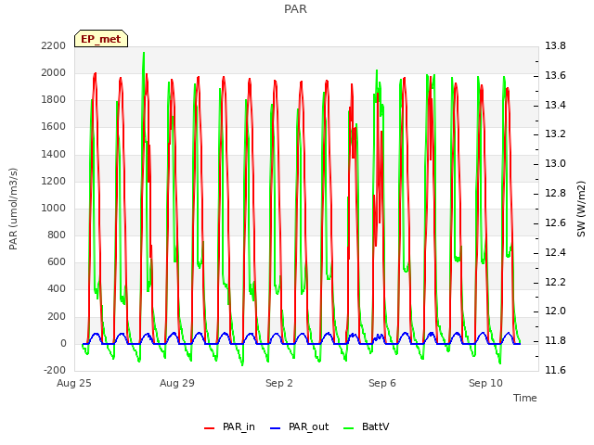Click the 12.0 right axis tick label
594x445 pixels.
(x=555, y=311)
